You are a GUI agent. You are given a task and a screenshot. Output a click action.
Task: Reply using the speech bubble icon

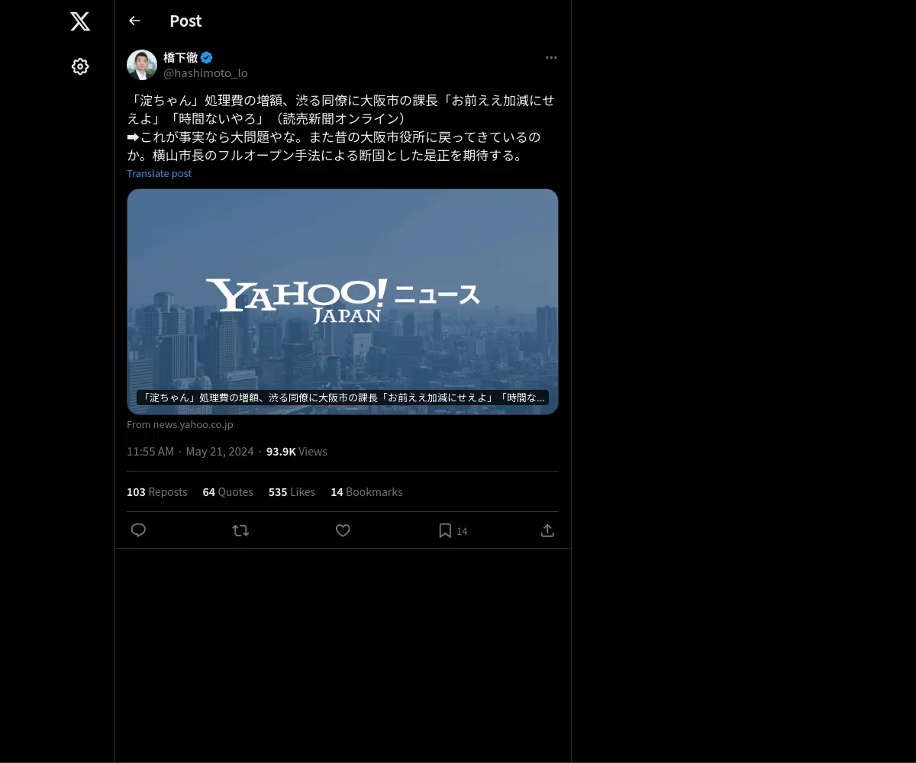[x=138, y=530]
